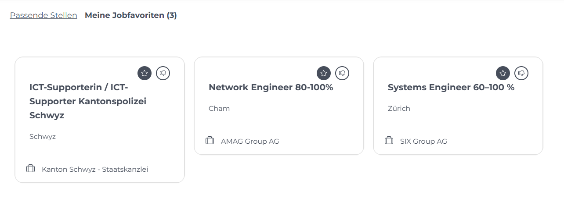This screenshot has height=202, width=564.
Task: Switch to the Passende Stellen tab
Action: [x=43, y=15]
